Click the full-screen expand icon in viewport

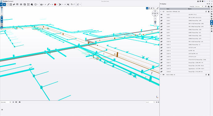click(x=157, y=8)
